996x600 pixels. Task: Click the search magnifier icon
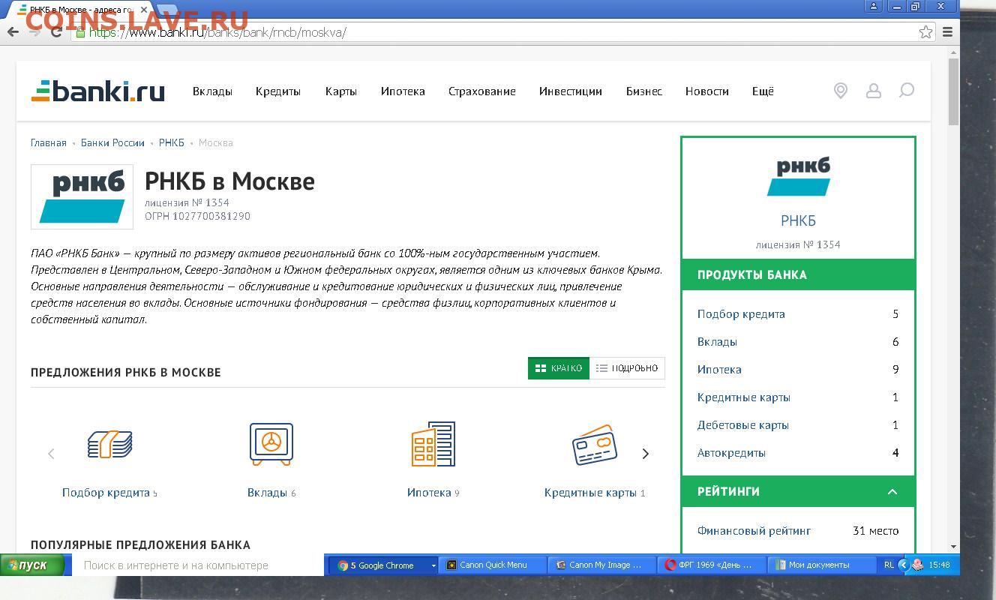pos(906,91)
